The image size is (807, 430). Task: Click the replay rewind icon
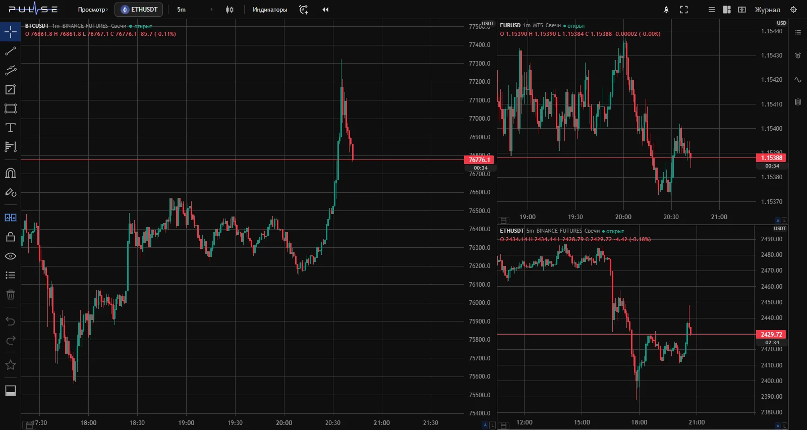325,10
